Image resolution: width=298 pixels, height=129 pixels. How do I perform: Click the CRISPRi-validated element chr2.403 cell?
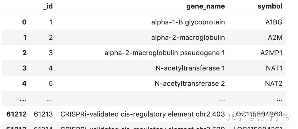coord(142,114)
